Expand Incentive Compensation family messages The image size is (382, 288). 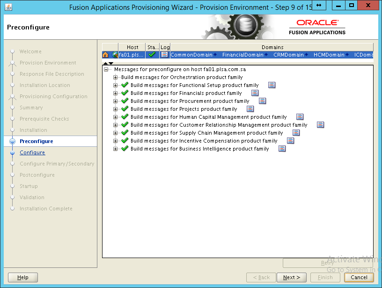coord(116,141)
